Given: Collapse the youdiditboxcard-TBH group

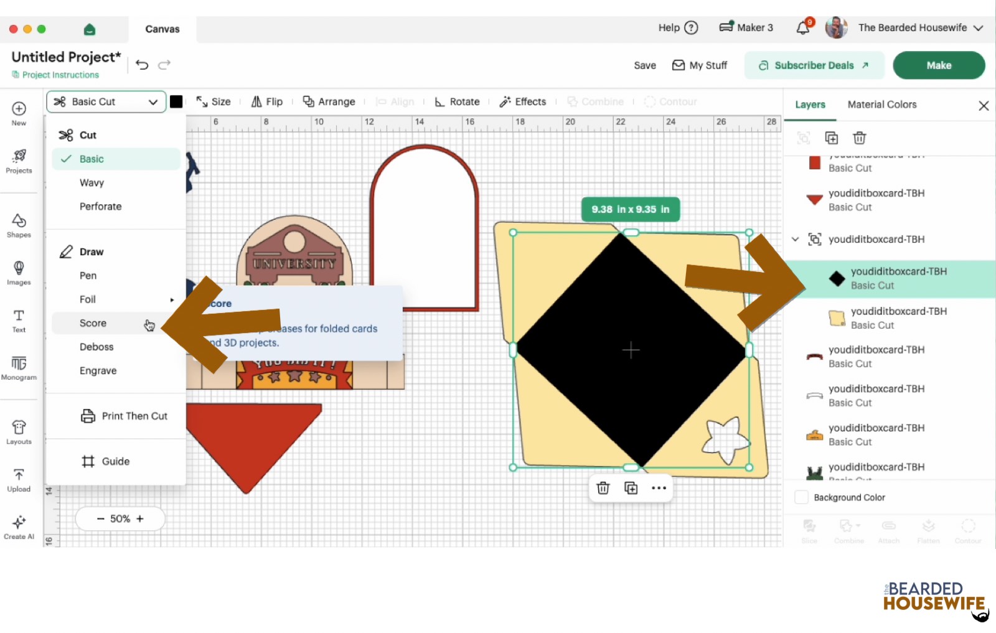Looking at the screenshot, I should (x=795, y=239).
